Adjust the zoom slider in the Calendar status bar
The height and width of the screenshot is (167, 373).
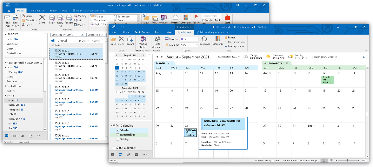tap(348, 161)
